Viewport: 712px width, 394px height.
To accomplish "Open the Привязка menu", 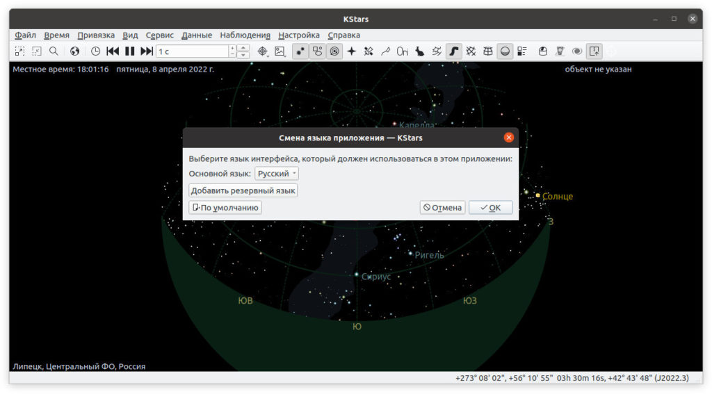I will point(96,35).
